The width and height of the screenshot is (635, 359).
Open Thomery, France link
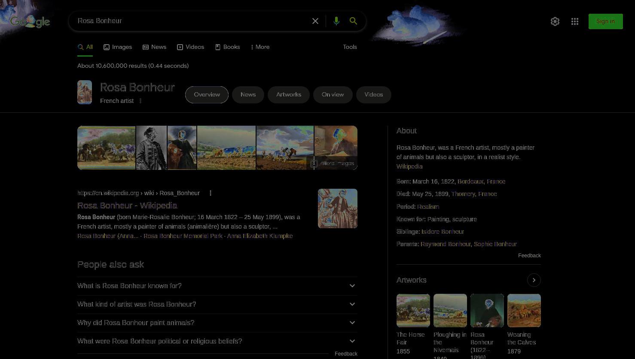(x=474, y=194)
